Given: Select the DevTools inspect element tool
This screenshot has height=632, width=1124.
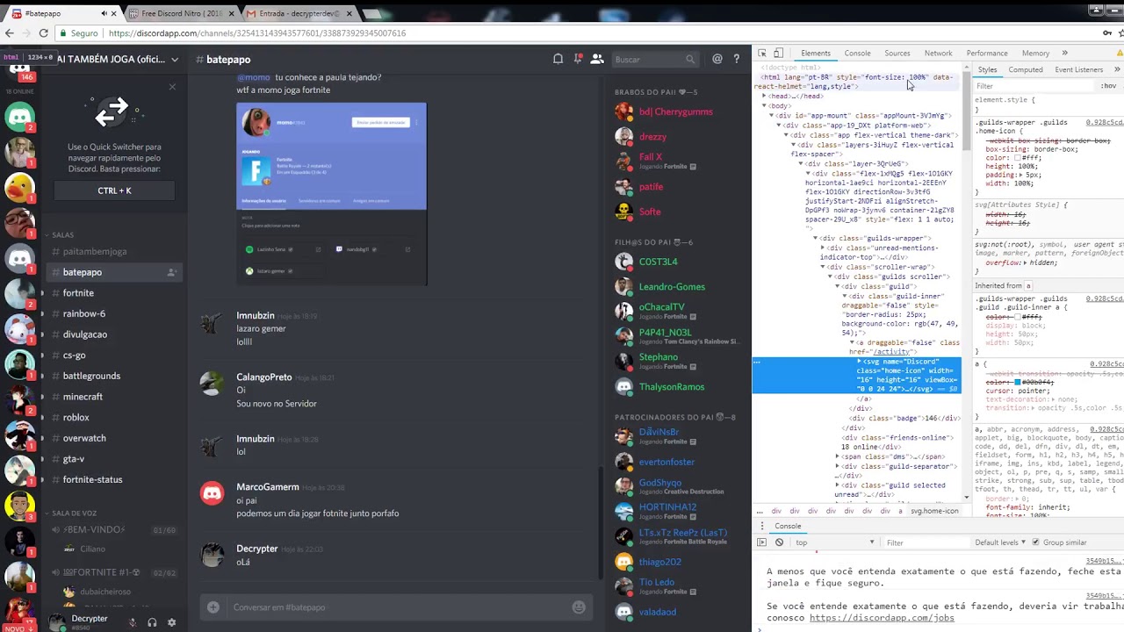Looking at the screenshot, I should click(762, 54).
